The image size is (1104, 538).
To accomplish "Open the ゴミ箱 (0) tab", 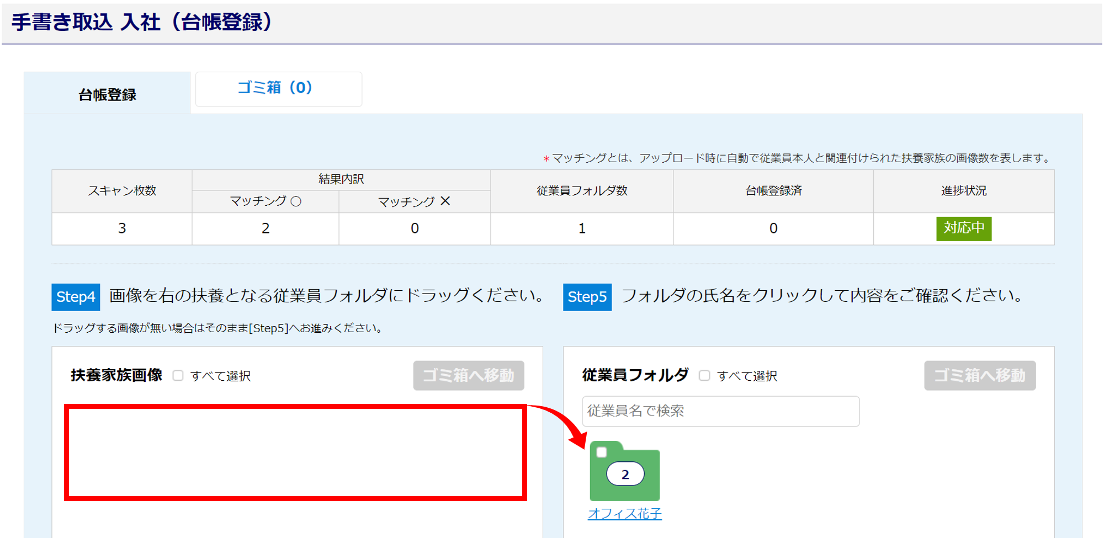I will 278,88.
